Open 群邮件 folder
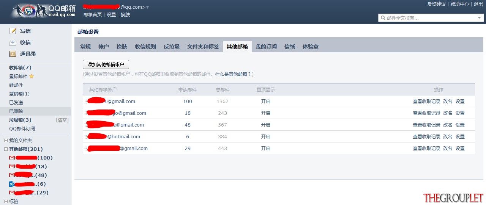The width and height of the screenshot is (486, 205). [x=16, y=85]
